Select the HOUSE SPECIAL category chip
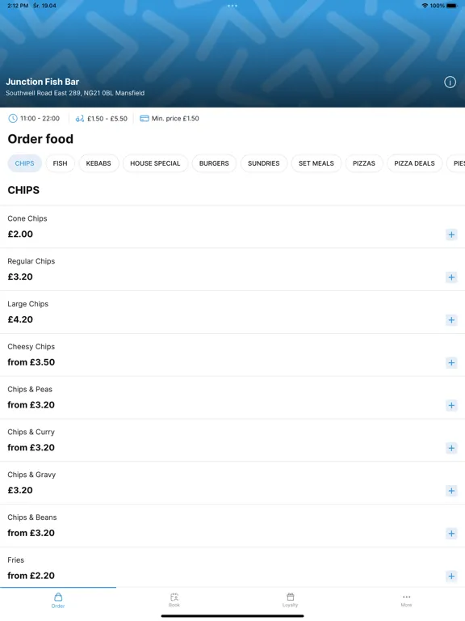The width and height of the screenshot is (465, 621). [155, 163]
